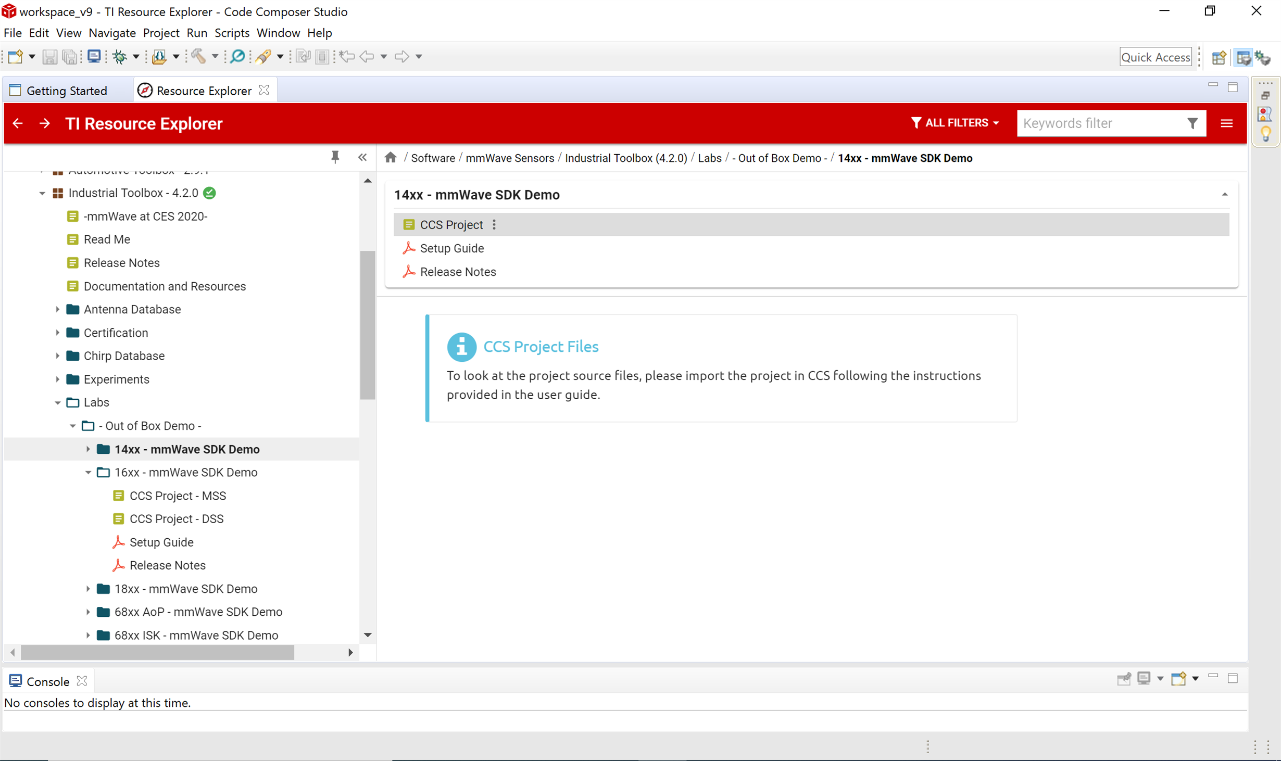This screenshot has height=761, width=1281.
Task: Click the keyword filter funnel icon
Action: pyautogui.click(x=1192, y=123)
